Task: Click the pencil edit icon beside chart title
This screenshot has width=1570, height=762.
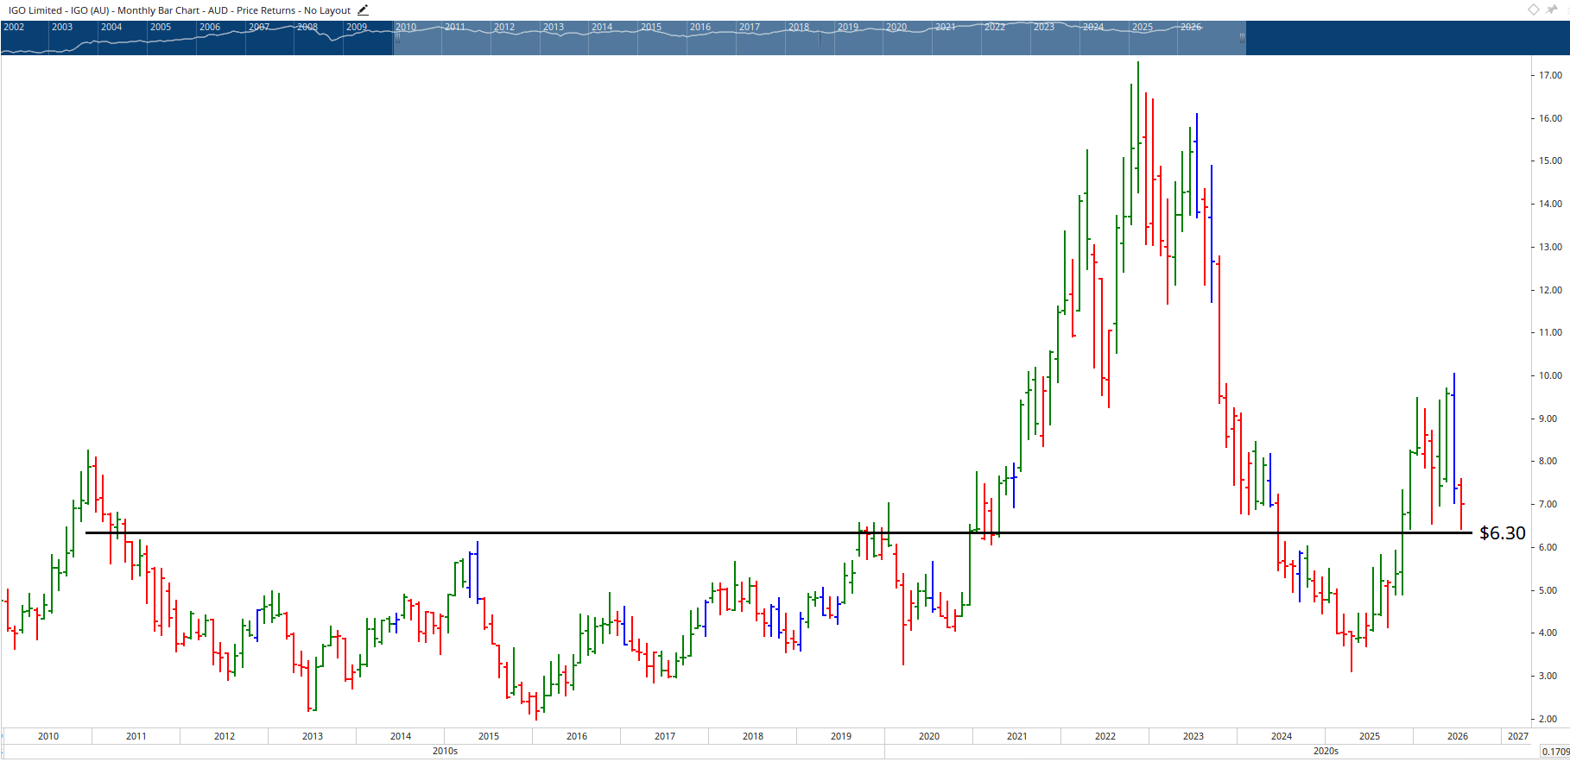Action: click(x=363, y=10)
